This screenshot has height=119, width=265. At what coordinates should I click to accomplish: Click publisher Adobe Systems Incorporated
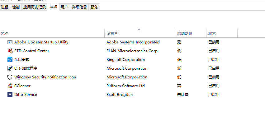coord(133,42)
